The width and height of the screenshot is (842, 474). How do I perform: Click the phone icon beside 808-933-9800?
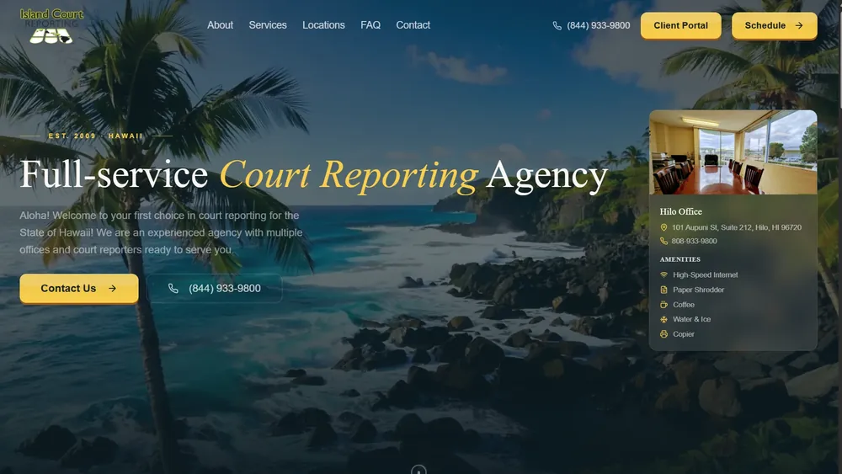tap(663, 241)
